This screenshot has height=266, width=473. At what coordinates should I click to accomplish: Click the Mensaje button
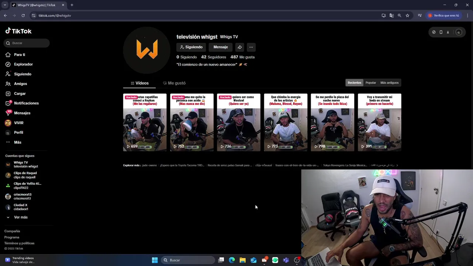point(221,47)
